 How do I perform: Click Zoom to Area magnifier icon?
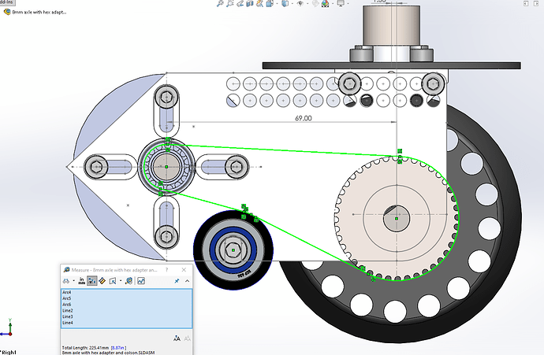231,3
